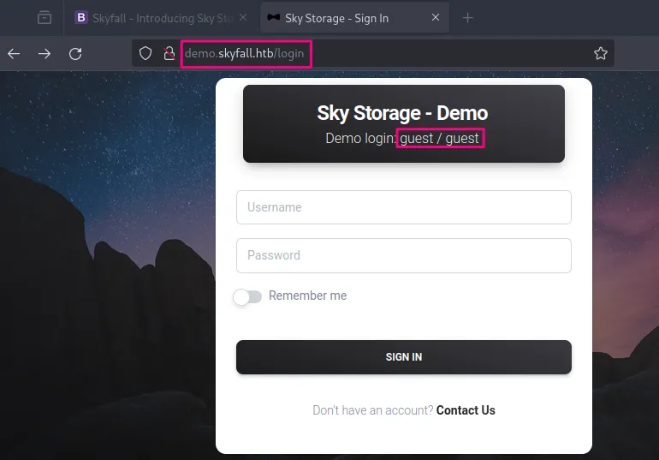Click the Username input field

click(403, 207)
